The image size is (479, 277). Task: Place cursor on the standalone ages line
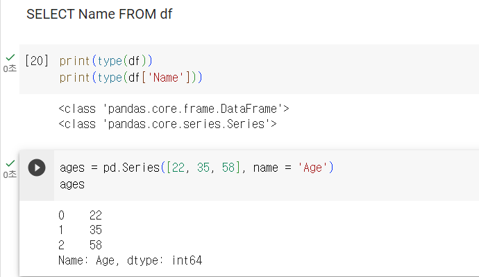click(x=72, y=184)
